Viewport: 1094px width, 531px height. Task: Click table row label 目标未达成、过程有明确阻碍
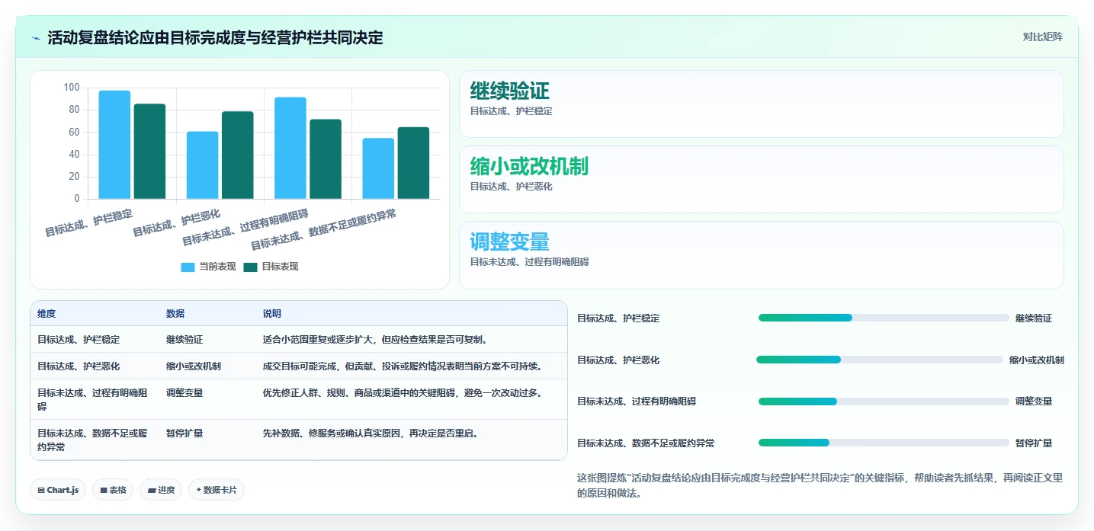click(93, 400)
